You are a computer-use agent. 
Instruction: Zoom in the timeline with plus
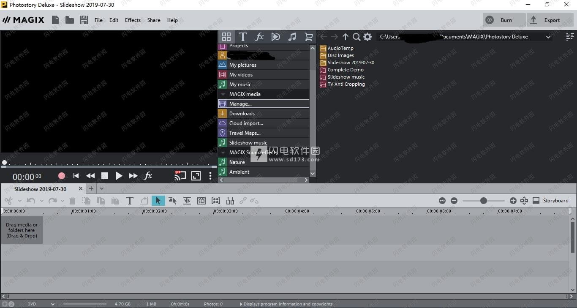[513, 201]
